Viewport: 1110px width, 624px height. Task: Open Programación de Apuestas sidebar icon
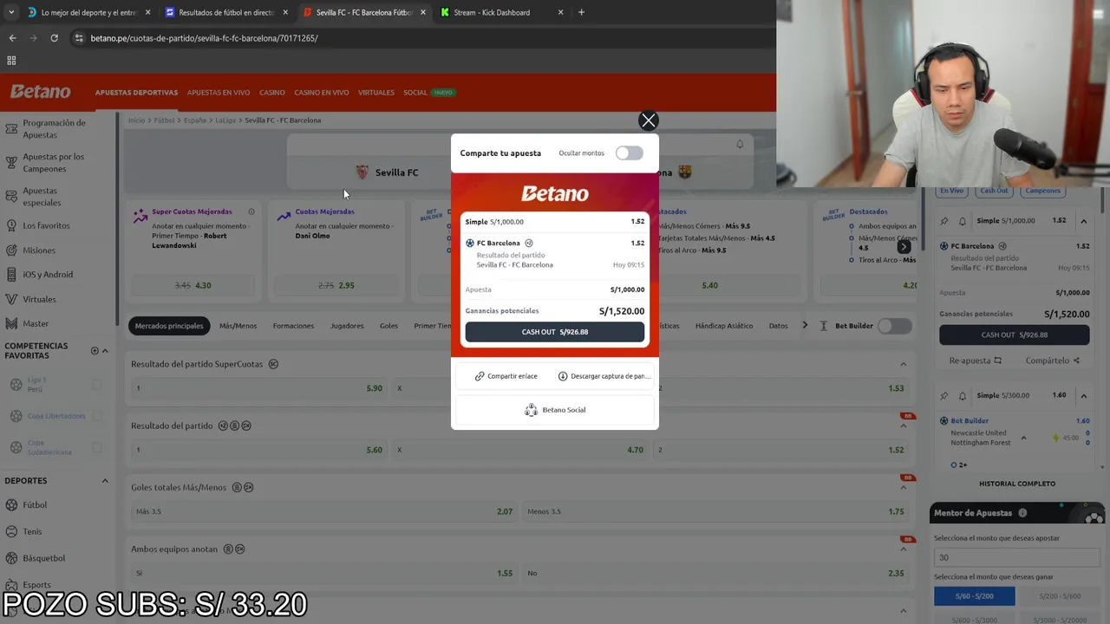(11, 129)
